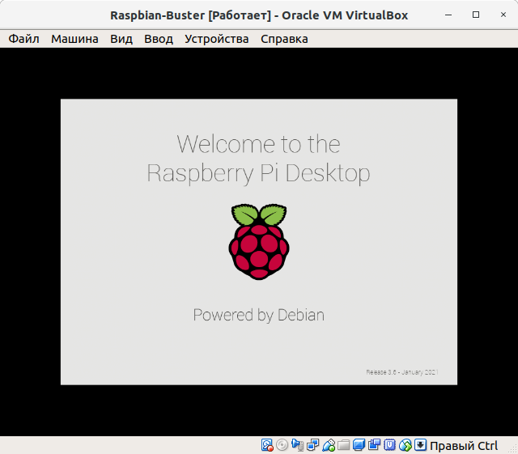Screen dimensions: 518x454
Task: Open the Файл menu
Action: (23, 39)
